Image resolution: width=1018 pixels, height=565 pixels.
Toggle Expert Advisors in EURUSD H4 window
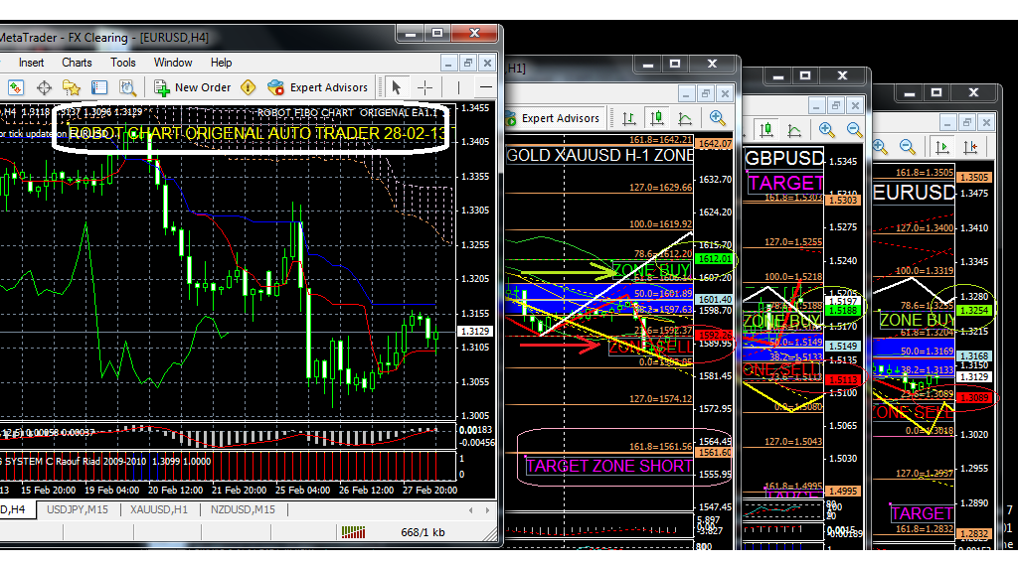[317, 87]
